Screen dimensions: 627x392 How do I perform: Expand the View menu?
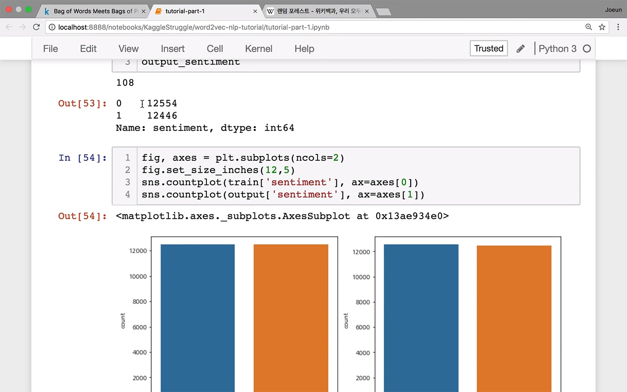tap(129, 48)
